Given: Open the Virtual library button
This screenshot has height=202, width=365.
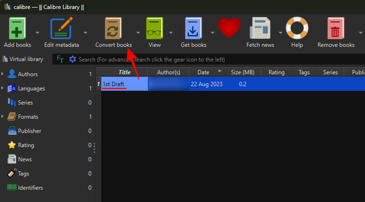Looking at the screenshot, I should [23, 59].
